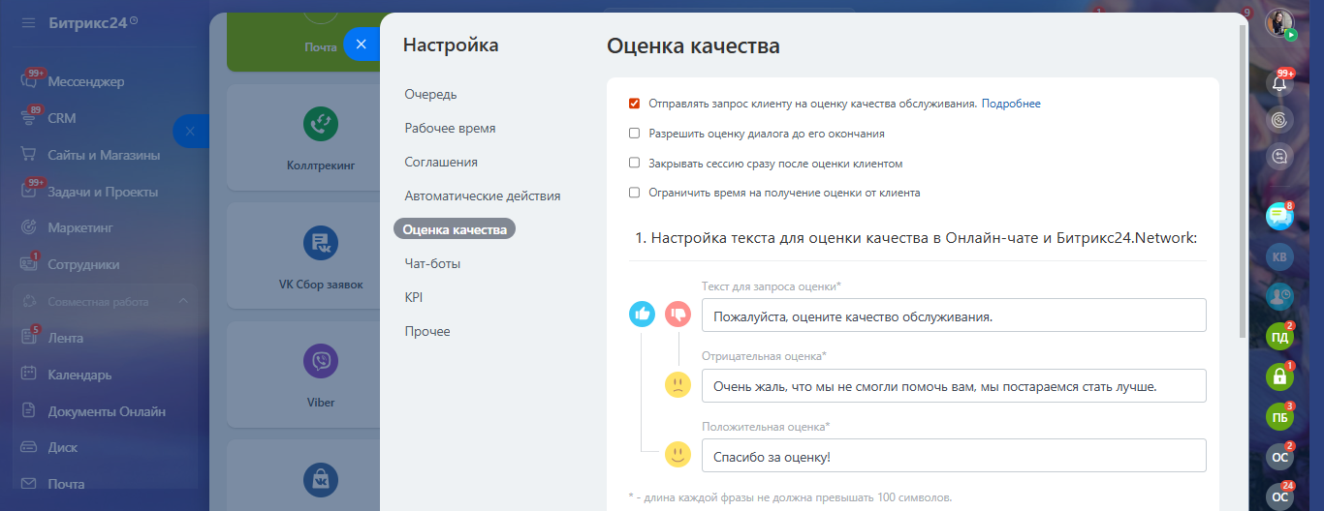Click the red thumbs down icon
1324x511 pixels.
pos(678,314)
